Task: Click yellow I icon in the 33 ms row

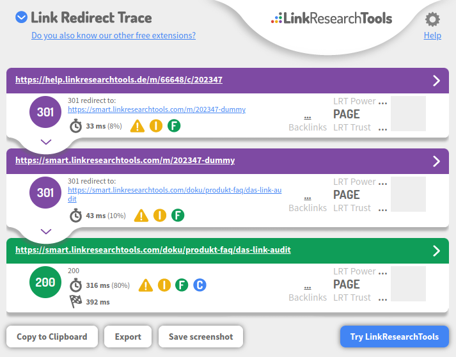Action: 156,126
